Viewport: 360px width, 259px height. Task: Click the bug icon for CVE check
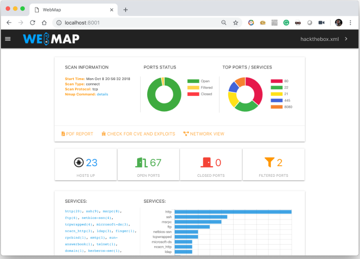coord(103,134)
